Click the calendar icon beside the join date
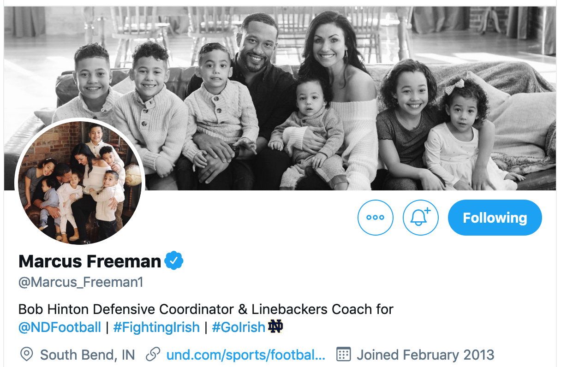This screenshot has height=367, width=561. 344,355
